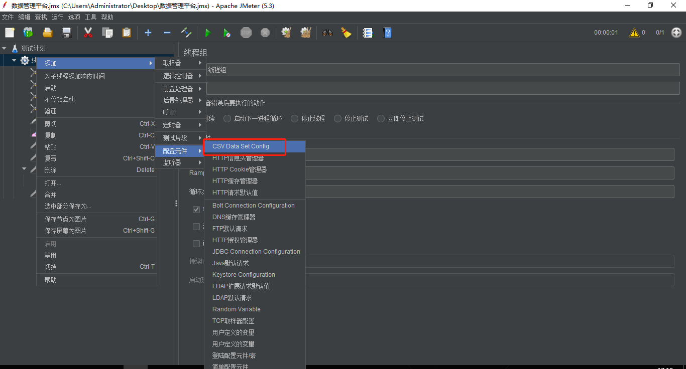Viewport: 686px width, 369px height.
Task: Expand the 前置处理器 submenu
Action: (180, 89)
